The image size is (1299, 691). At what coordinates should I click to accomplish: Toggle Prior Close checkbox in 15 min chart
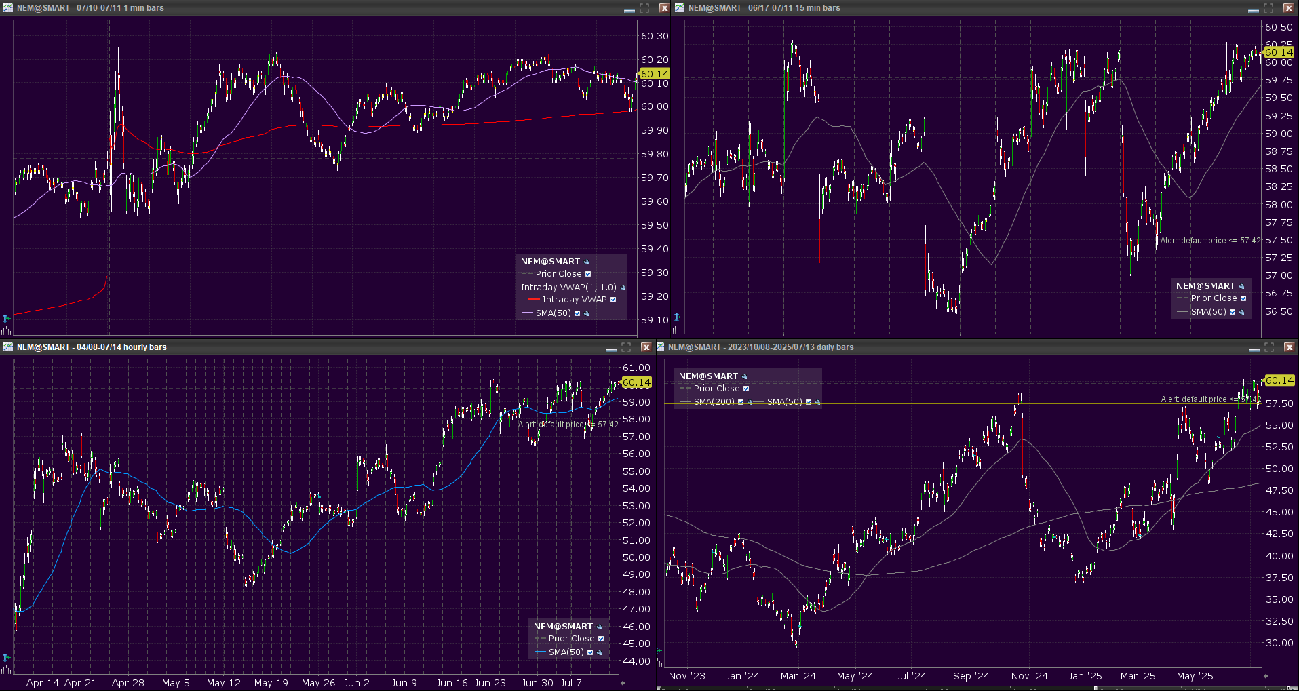(x=1243, y=298)
